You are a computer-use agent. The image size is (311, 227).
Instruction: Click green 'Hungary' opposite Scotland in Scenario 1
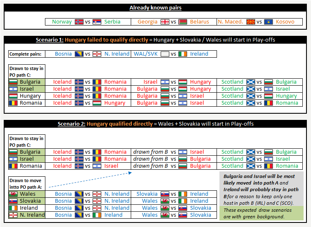pos(286,96)
